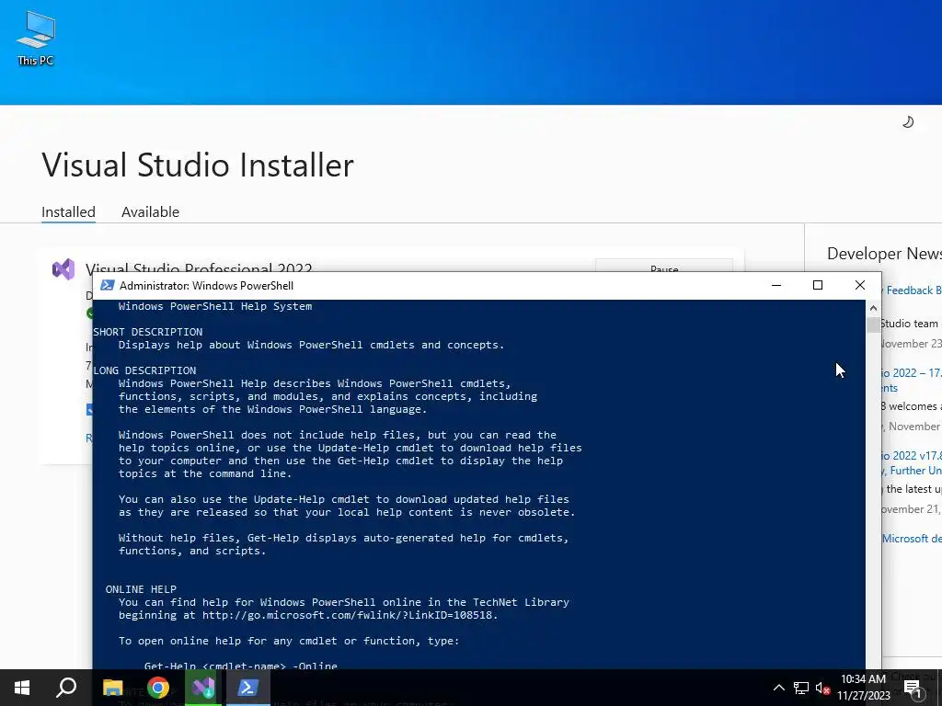Image resolution: width=942 pixels, height=706 pixels.
Task: Open the notification center icon
Action: (x=912, y=688)
